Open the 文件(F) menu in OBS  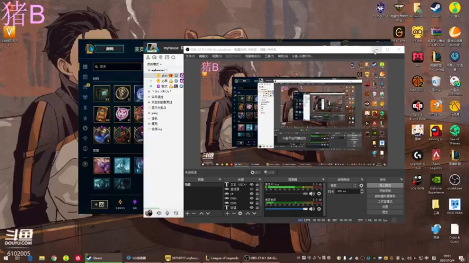pos(190,56)
